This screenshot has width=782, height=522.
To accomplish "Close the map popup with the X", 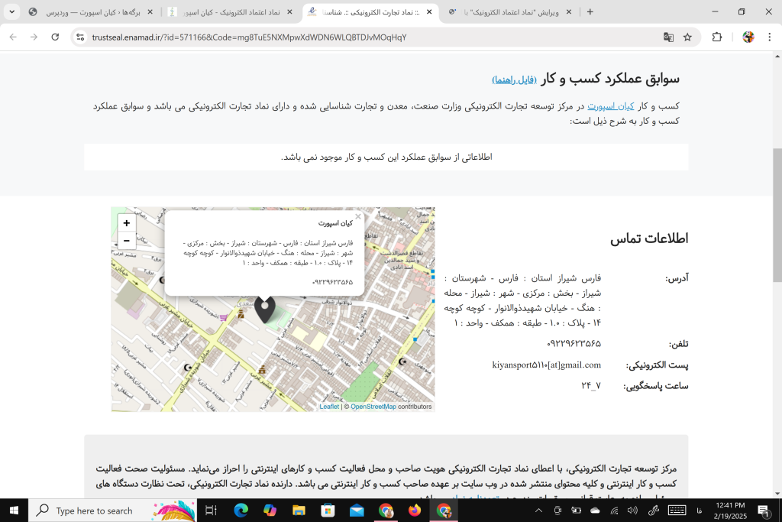I will (x=357, y=217).
